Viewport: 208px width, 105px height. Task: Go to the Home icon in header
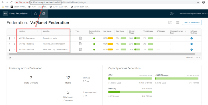(35, 14)
